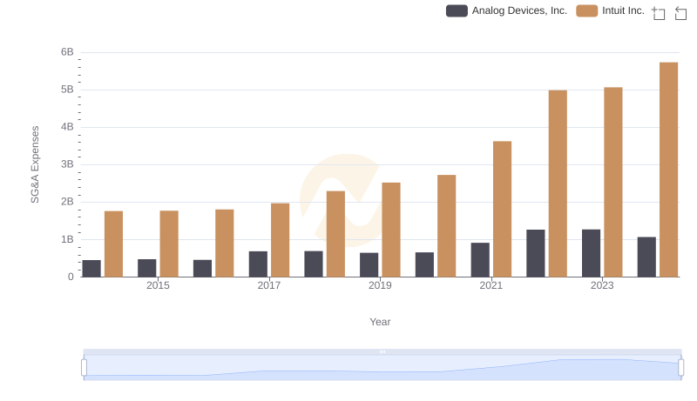Click the Intuit bar for 2019
Screen dimensions: 697x401
391,230
